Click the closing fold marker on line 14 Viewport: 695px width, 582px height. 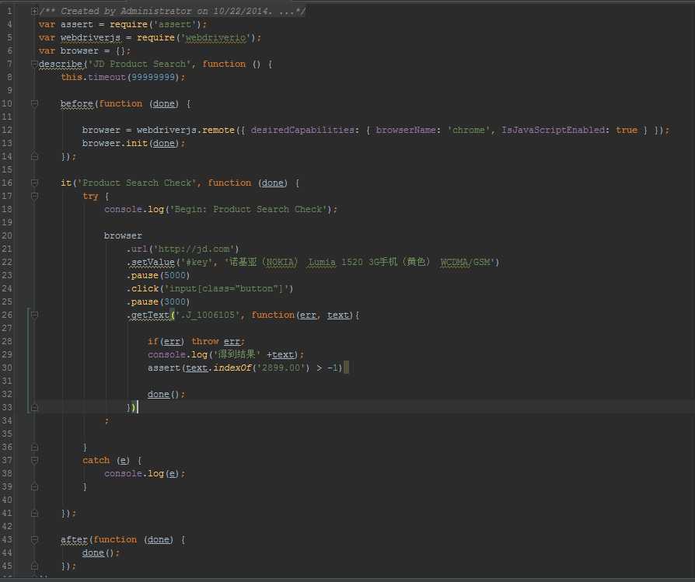[x=34, y=156]
